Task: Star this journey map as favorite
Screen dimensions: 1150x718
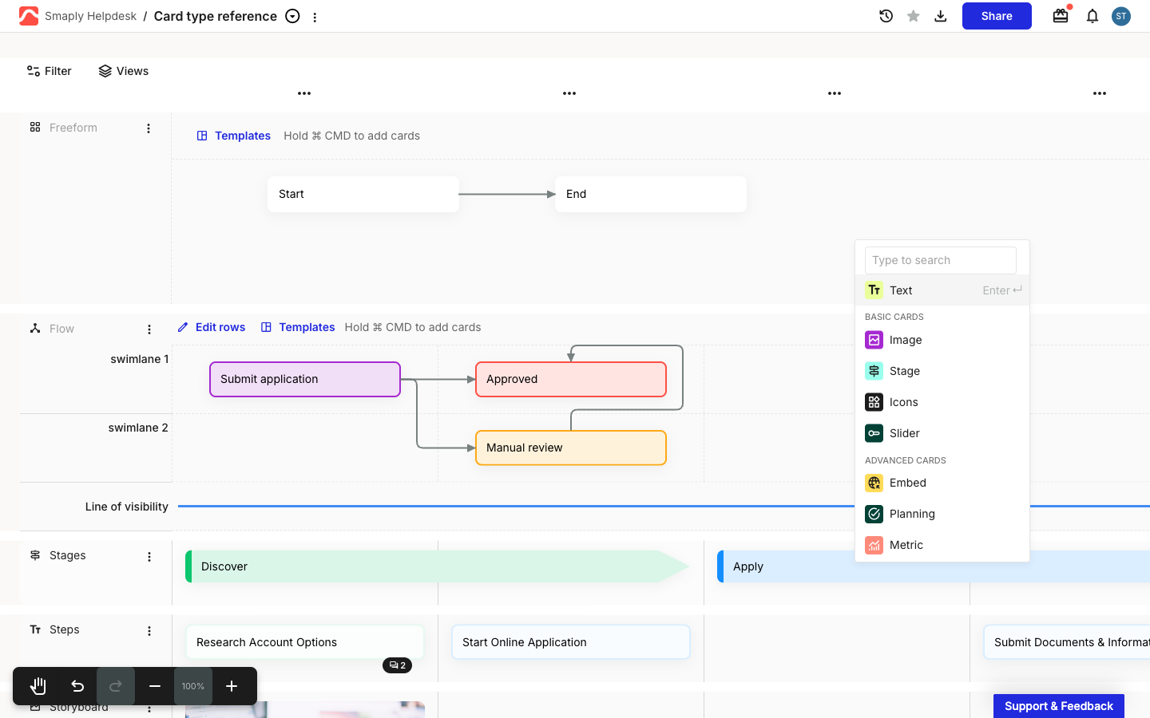Action: pyautogui.click(x=914, y=16)
